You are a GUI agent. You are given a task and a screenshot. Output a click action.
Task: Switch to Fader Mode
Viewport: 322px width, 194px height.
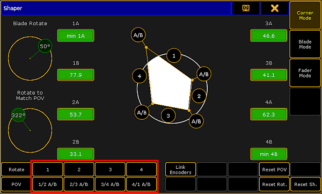[x=305, y=73]
